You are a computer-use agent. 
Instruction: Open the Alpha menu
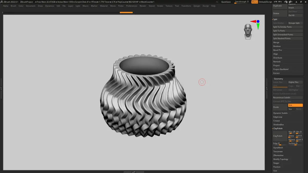6,6
